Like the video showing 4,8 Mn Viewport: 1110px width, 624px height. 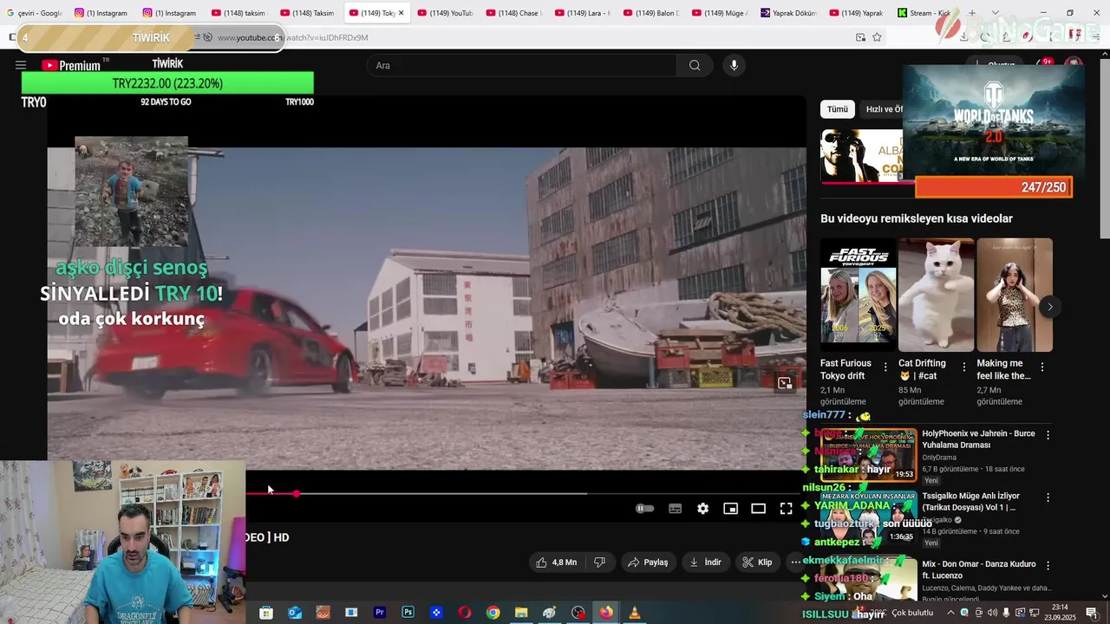coord(556,562)
